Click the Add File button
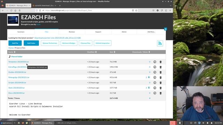This screenshot has height=125, width=223. click(15, 43)
